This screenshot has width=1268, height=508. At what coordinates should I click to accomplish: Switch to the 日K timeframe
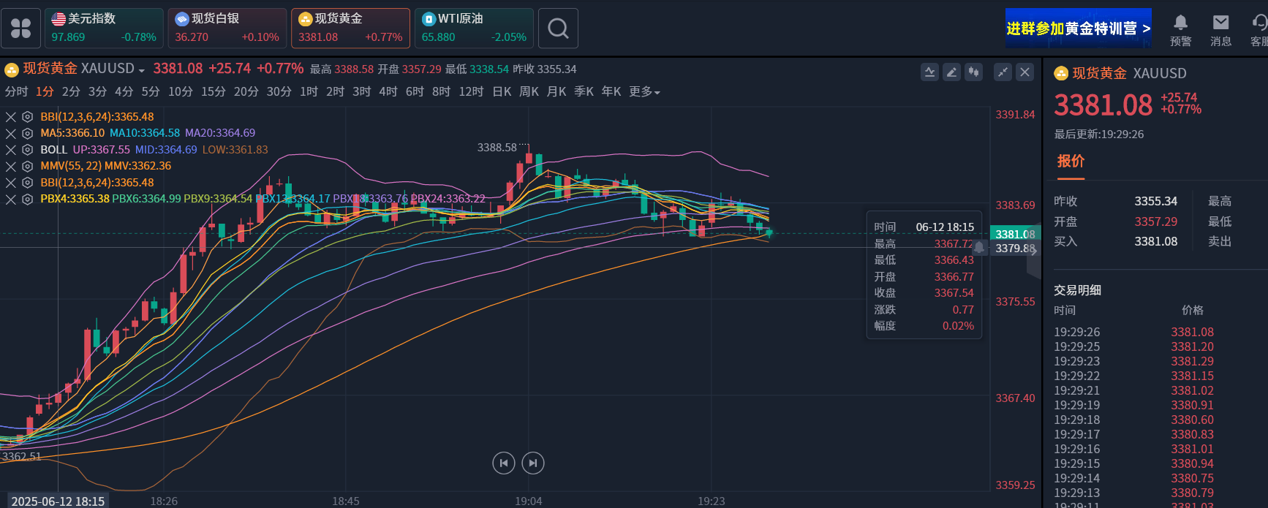(502, 91)
